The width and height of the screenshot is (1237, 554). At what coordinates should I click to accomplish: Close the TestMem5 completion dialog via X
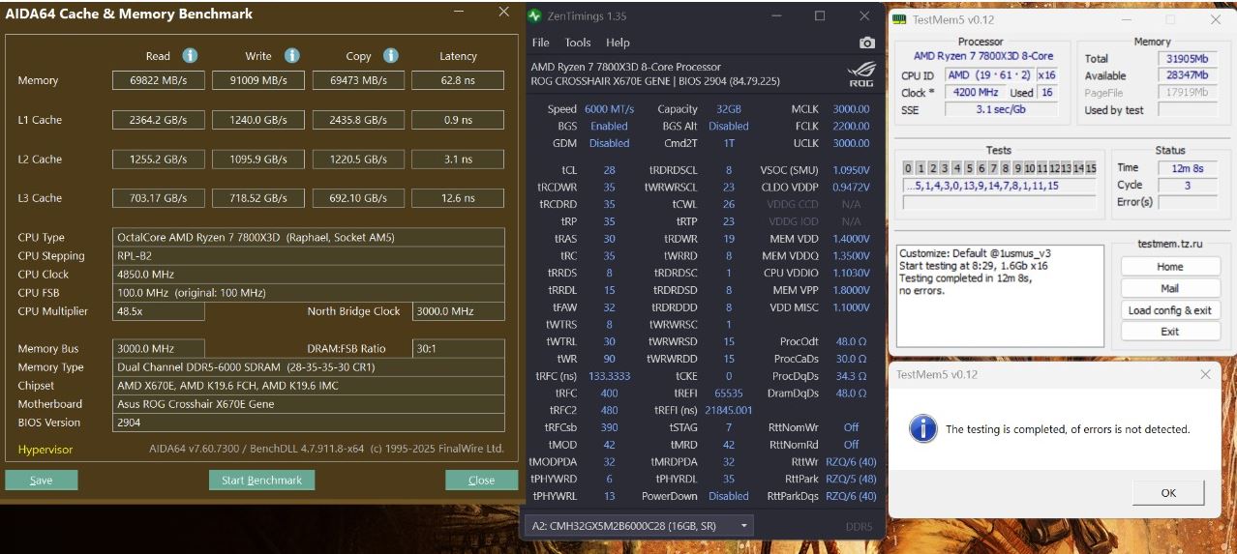coord(1205,374)
